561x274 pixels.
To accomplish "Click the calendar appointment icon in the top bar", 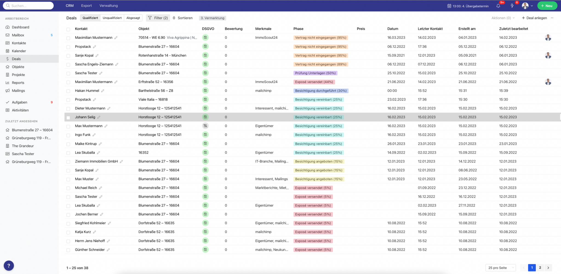I will (x=449, y=6).
